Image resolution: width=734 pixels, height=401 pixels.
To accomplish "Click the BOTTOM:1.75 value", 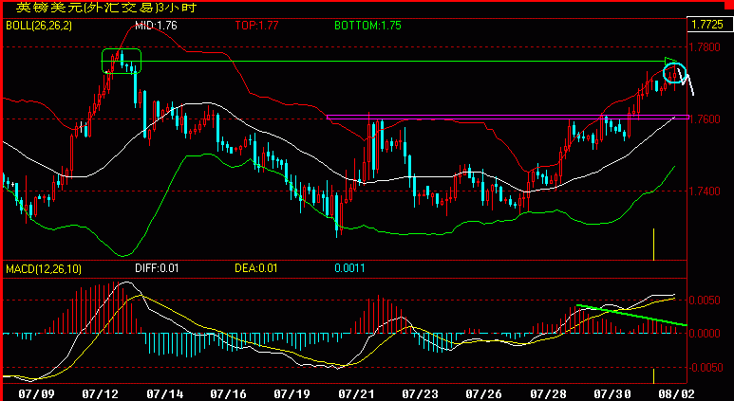I will (x=367, y=26).
